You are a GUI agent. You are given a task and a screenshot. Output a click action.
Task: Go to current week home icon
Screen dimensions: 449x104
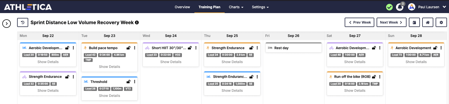tap(428, 22)
